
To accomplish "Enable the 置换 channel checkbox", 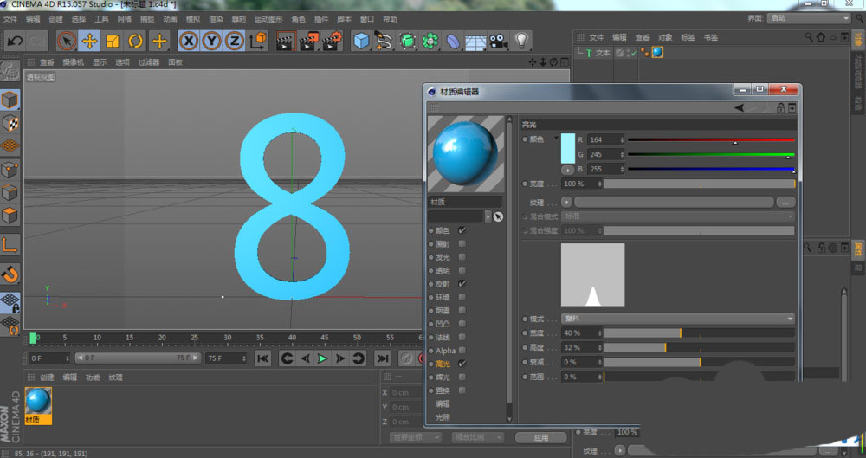I will point(462,390).
